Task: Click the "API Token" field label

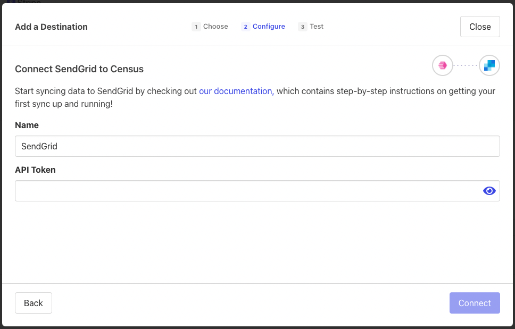Action: pos(35,170)
